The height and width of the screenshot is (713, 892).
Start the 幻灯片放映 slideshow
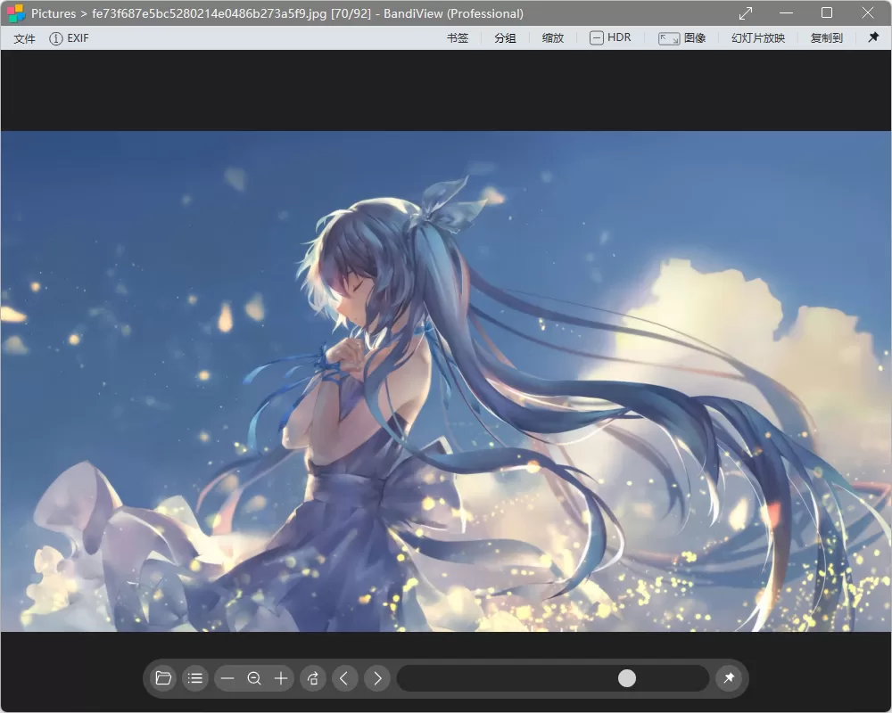(757, 37)
